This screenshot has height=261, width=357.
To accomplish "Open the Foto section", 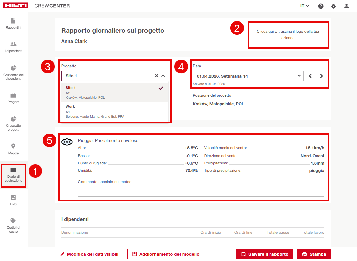I will pyautogui.click(x=13, y=200).
